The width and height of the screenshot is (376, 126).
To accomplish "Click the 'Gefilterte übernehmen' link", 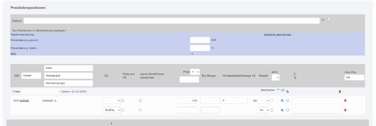I will tap(277, 35).
